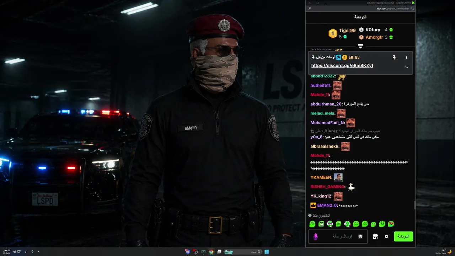This screenshot has width=455, height=256.
Task: Open chat user YKAMEEN
Action: pos(321,177)
